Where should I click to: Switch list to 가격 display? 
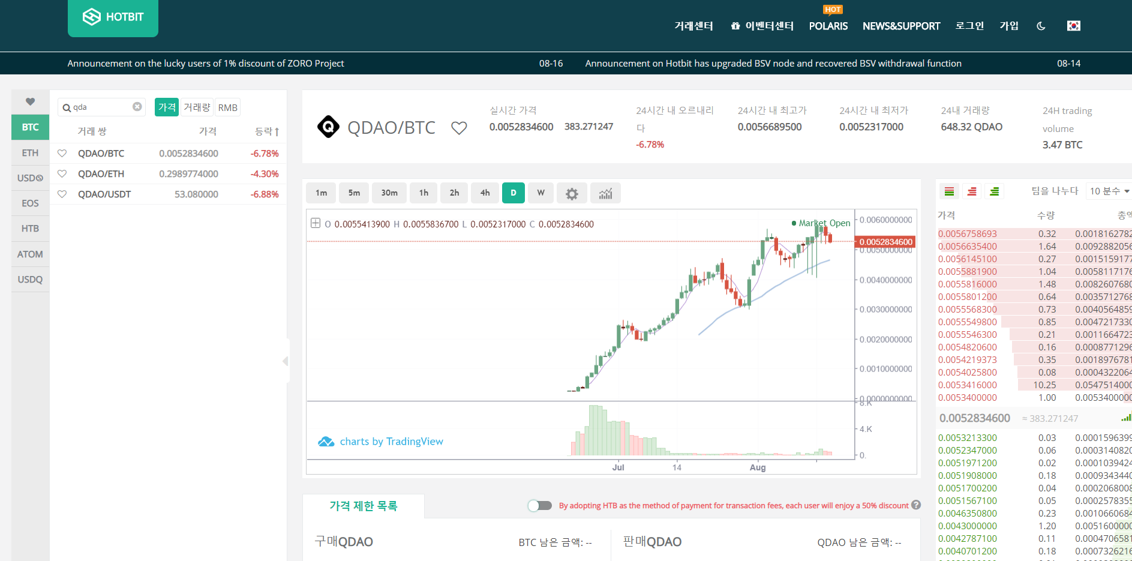pos(167,107)
